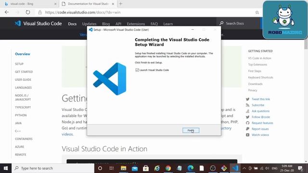
Task: Expand AZURE section in sidebar
Action: tap(19, 147)
